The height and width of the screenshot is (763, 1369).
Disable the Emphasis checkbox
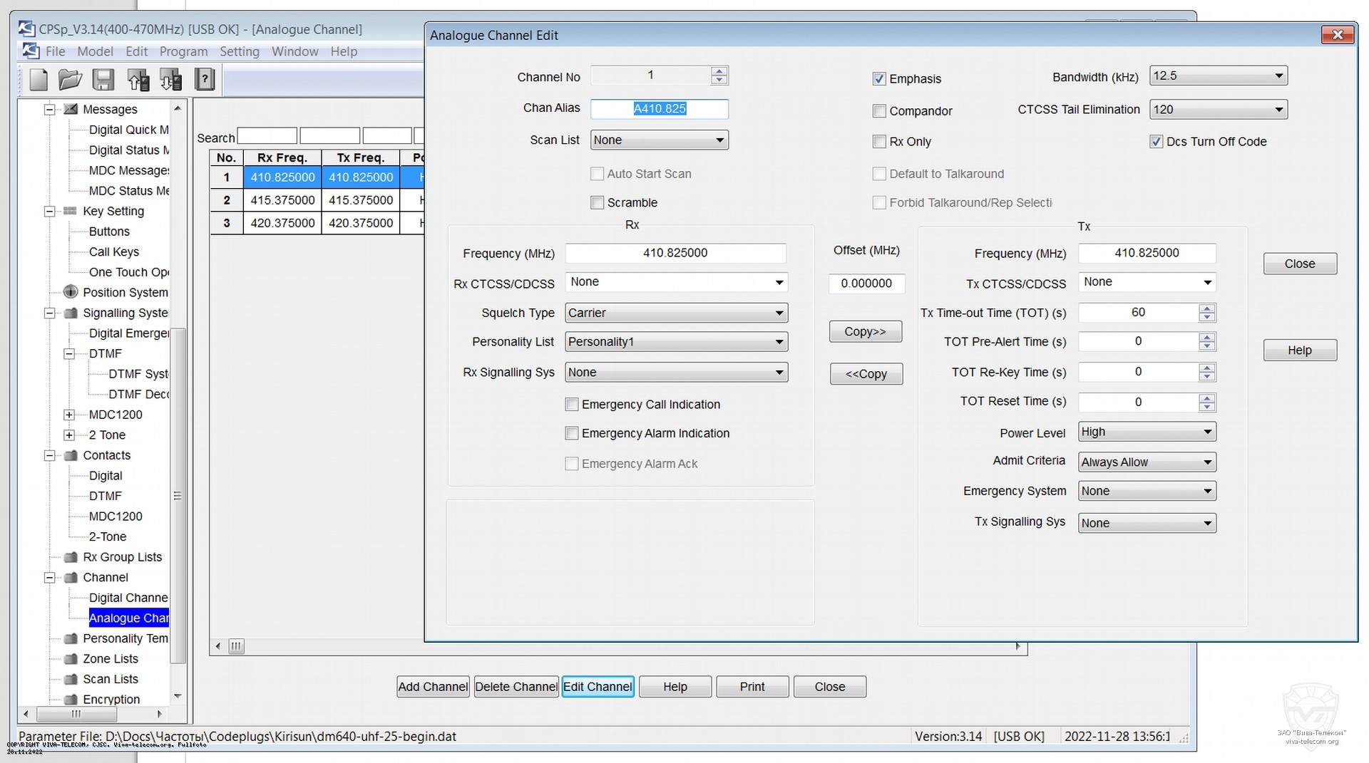(879, 79)
